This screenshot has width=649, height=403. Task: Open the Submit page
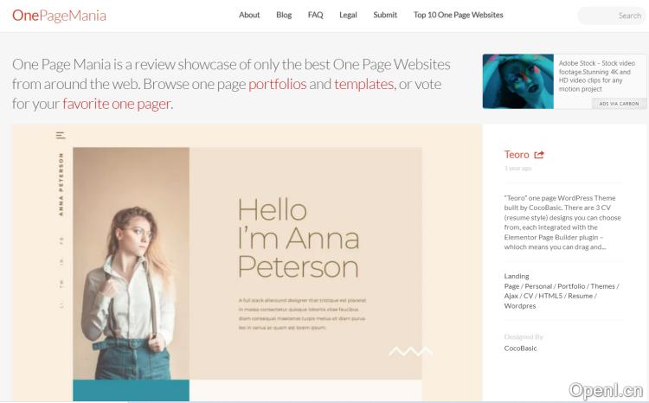pos(385,15)
